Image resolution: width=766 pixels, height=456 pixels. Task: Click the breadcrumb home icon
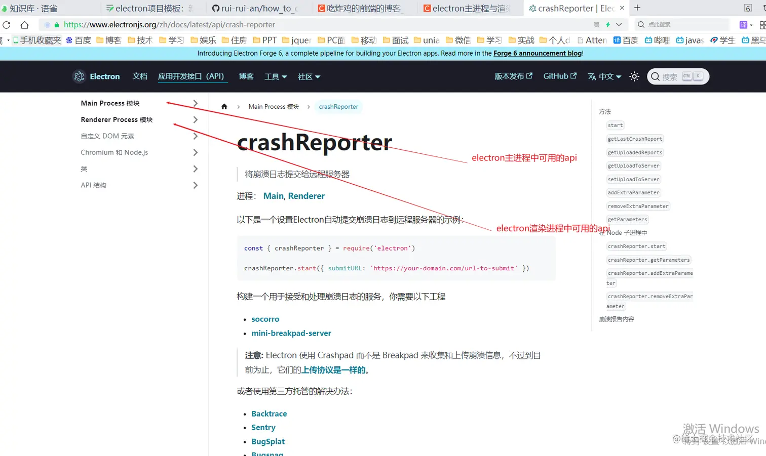click(x=224, y=107)
